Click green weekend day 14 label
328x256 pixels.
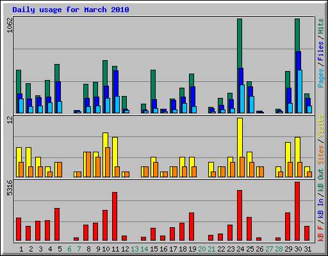(144, 249)
